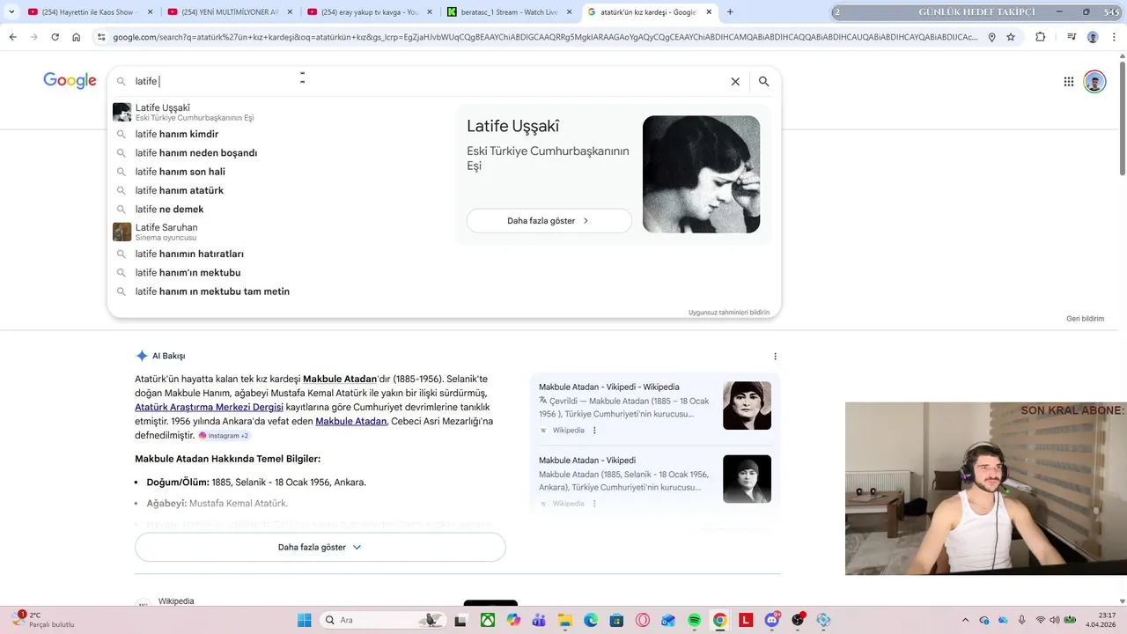Open Microsoft Store from taskbar

(616, 620)
